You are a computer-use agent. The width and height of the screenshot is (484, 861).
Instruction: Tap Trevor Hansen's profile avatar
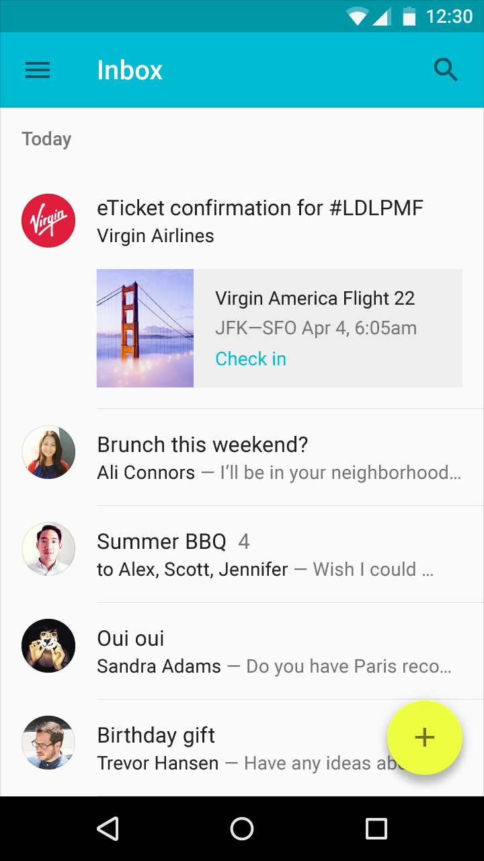pos(48,743)
